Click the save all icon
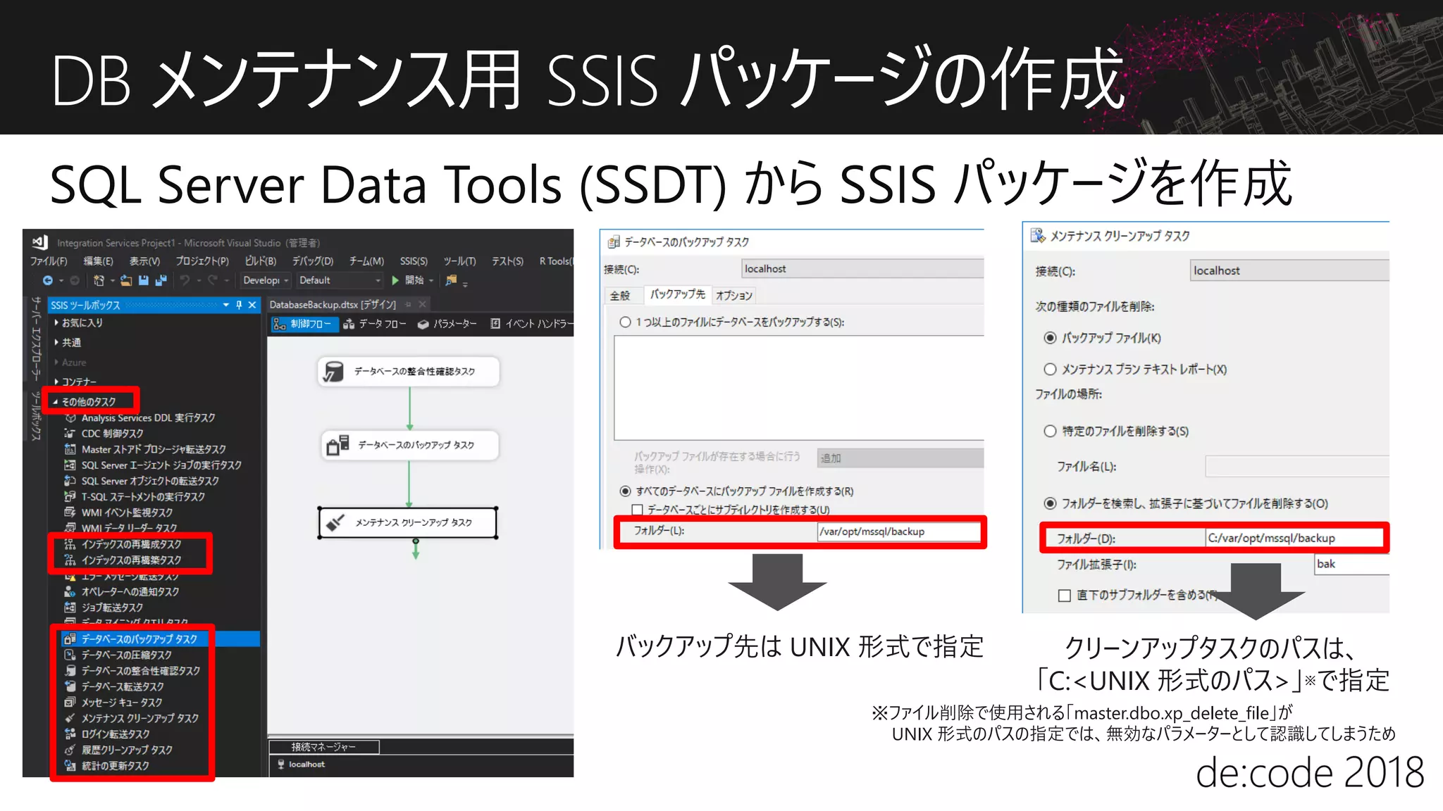 pos(161,280)
